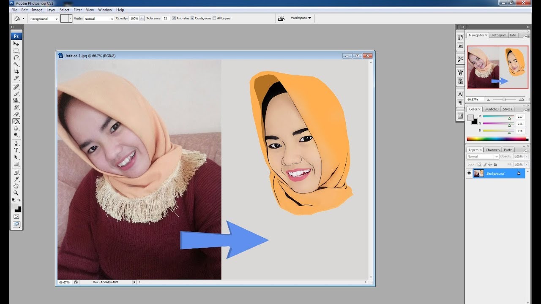Image resolution: width=541 pixels, height=304 pixels.
Task: Open the Clone Source panel icon
Action: (460, 80)
